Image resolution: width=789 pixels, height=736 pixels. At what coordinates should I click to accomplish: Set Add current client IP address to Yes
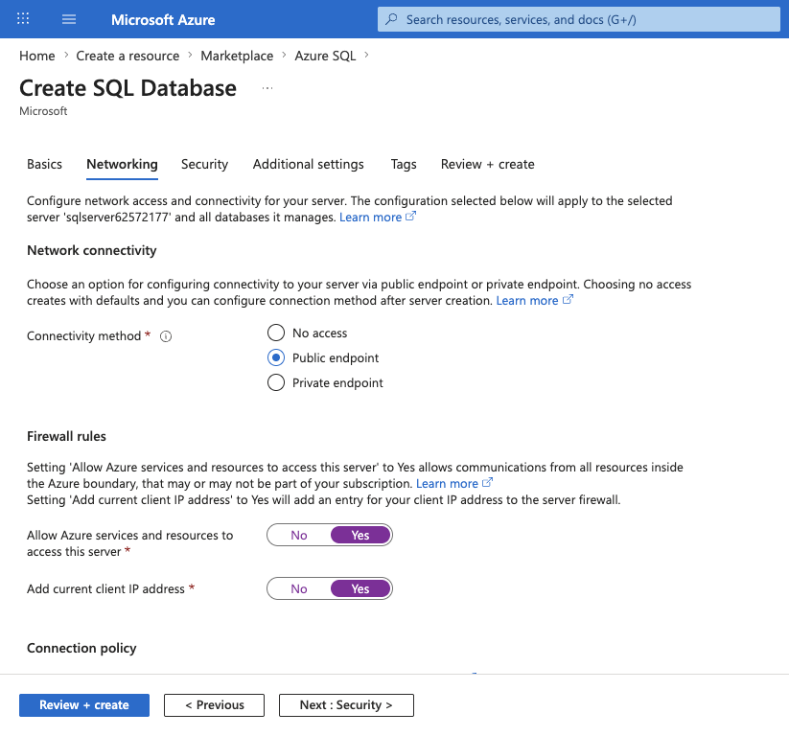coord(360,589)
